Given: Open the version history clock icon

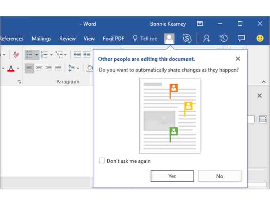Looking at the screenshot, I should click(x=224, y=39).
